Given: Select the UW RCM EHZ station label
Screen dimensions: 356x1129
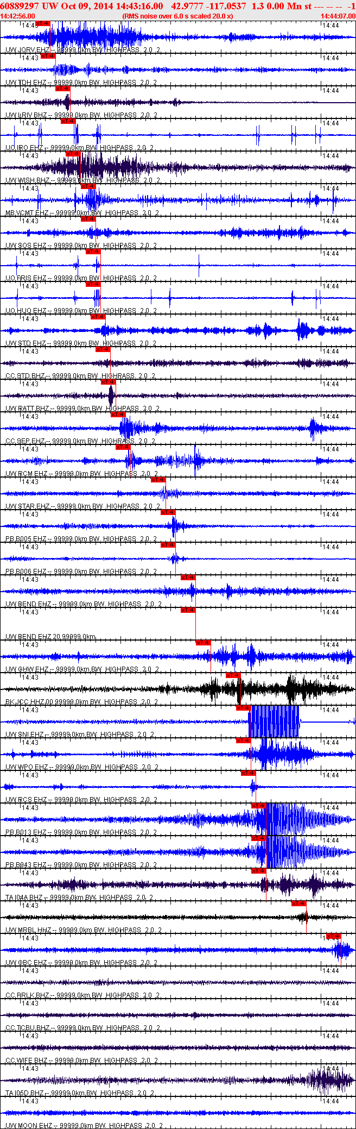Looking at the screenshot, I should pyautogui.click(x=81, y=474).
